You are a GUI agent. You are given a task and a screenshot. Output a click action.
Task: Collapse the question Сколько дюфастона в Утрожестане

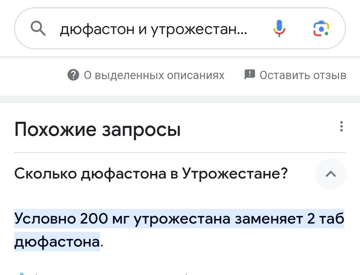pyautogui.click(x=151, y=174)
